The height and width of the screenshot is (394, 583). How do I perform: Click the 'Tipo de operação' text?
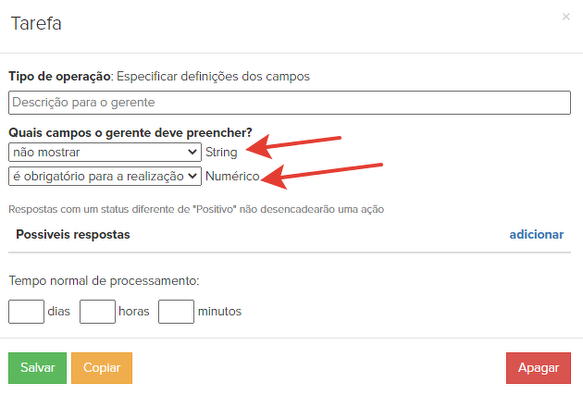tap(59, 76)
